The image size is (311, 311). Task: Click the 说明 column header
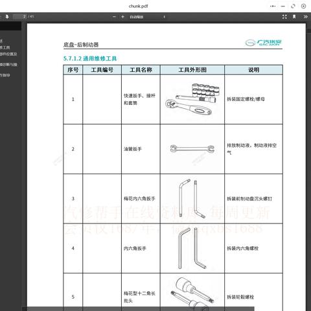[x=253, y=70]
